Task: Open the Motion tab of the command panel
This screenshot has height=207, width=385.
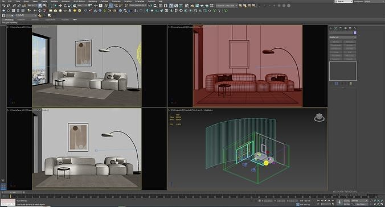Action: tap(346, 28)
